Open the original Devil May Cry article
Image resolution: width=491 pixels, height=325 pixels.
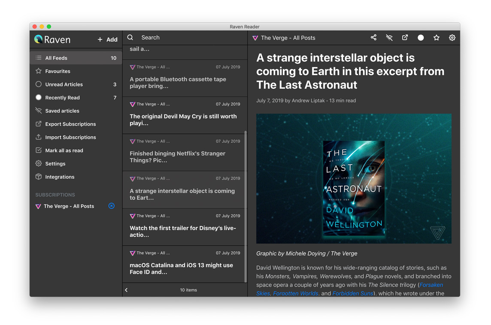pyautogui.click(x=184, y=115)
